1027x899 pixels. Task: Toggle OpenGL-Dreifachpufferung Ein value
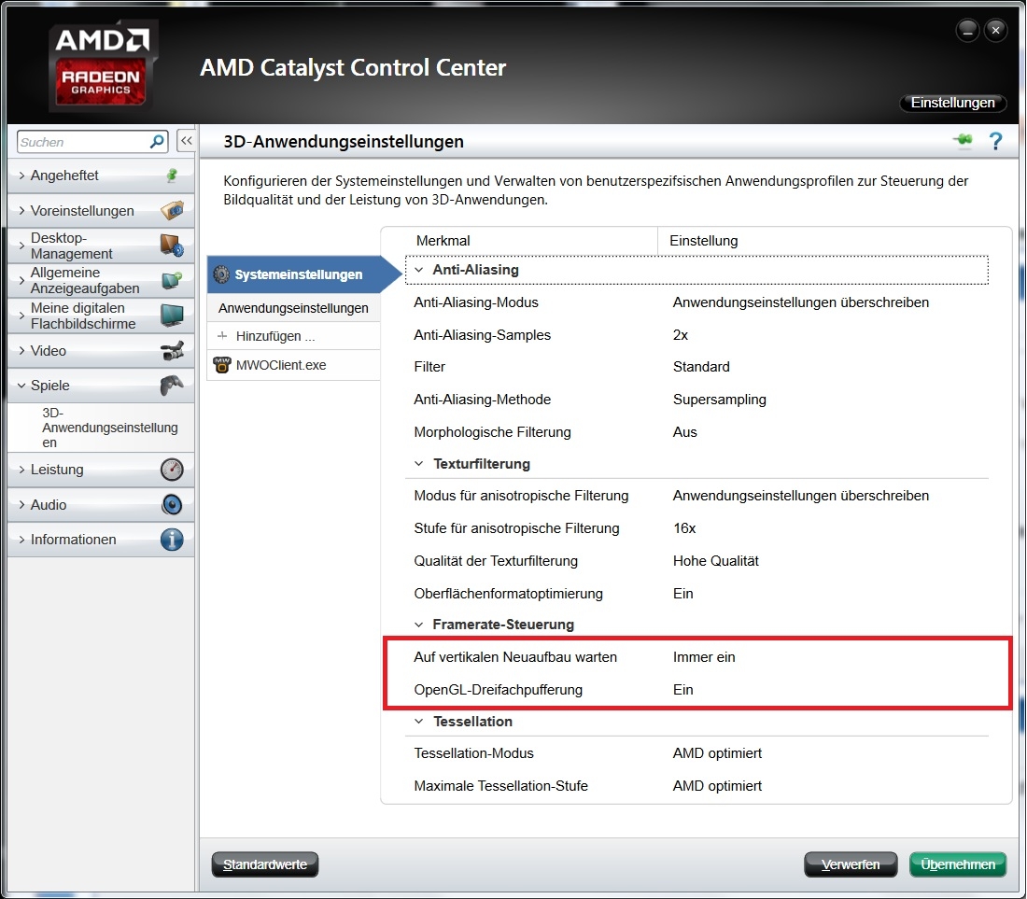point(682,690)
